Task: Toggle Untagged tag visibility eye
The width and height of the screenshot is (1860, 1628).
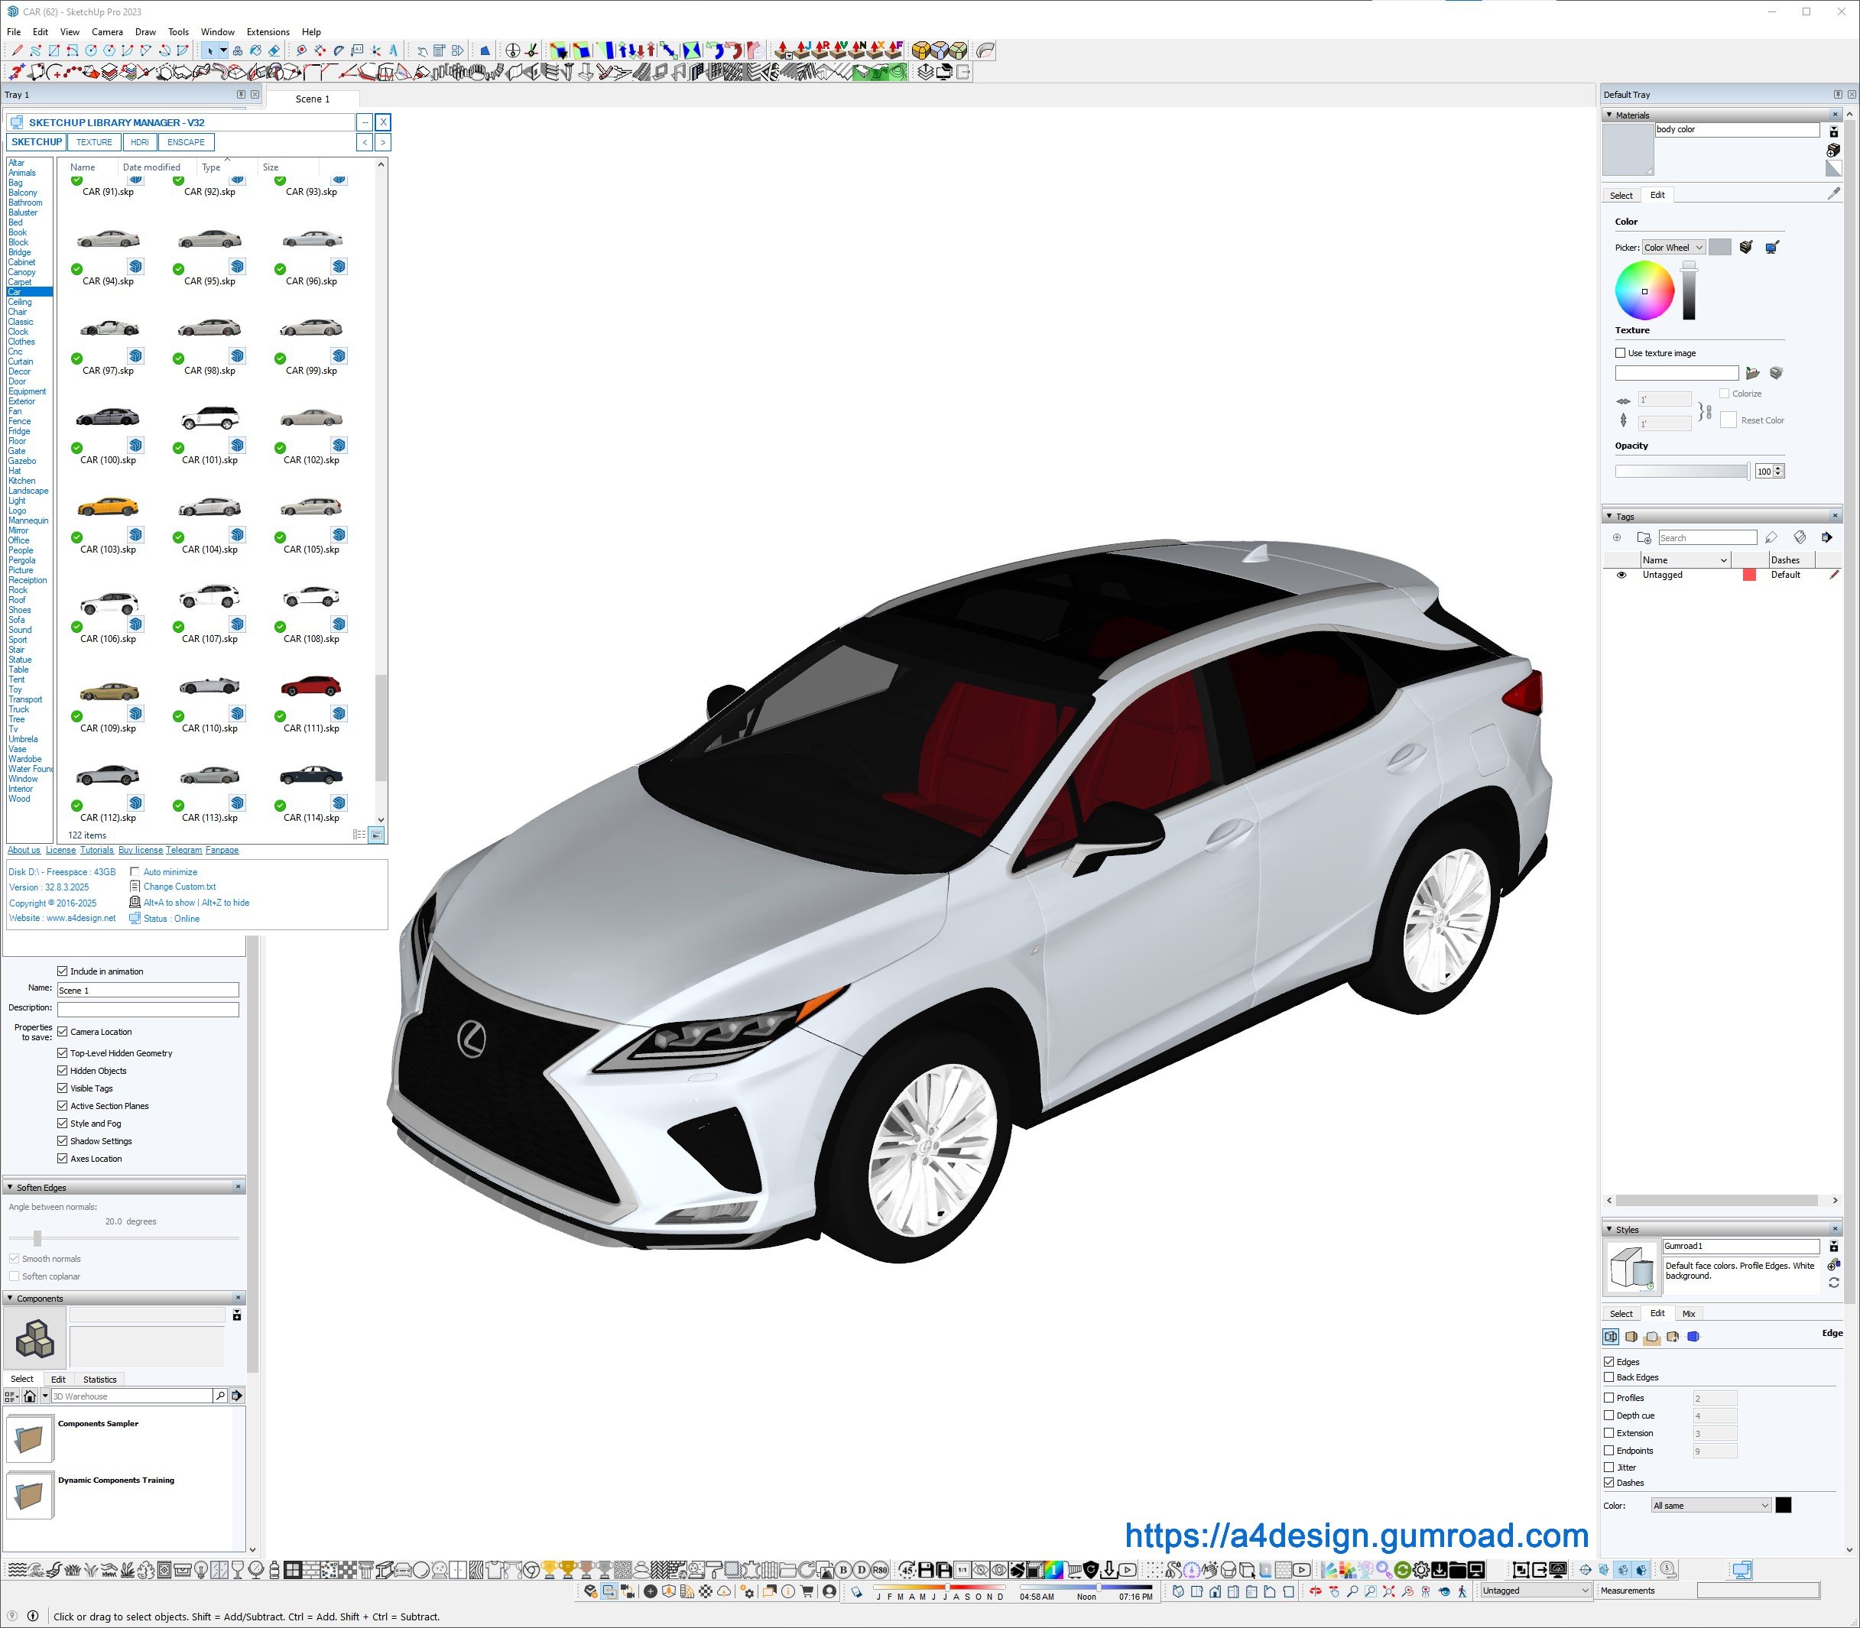Action: 1621,575
